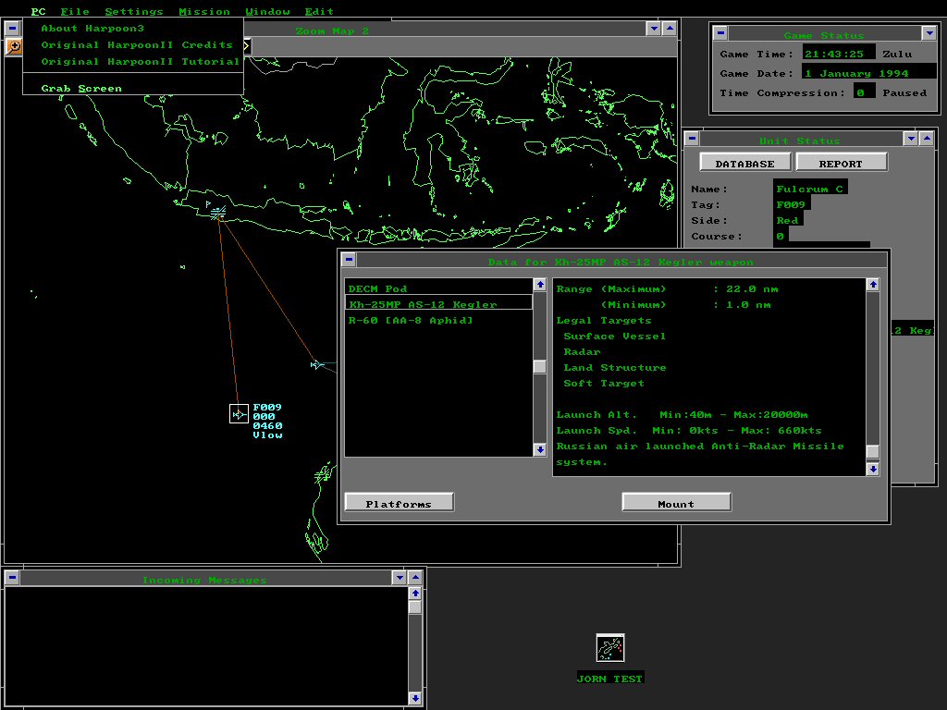Click Unit Status down-arrow title button
Image resolution: width=947 pixels, height=710 pixels.
pyautogui.click(x=911, y=139)
